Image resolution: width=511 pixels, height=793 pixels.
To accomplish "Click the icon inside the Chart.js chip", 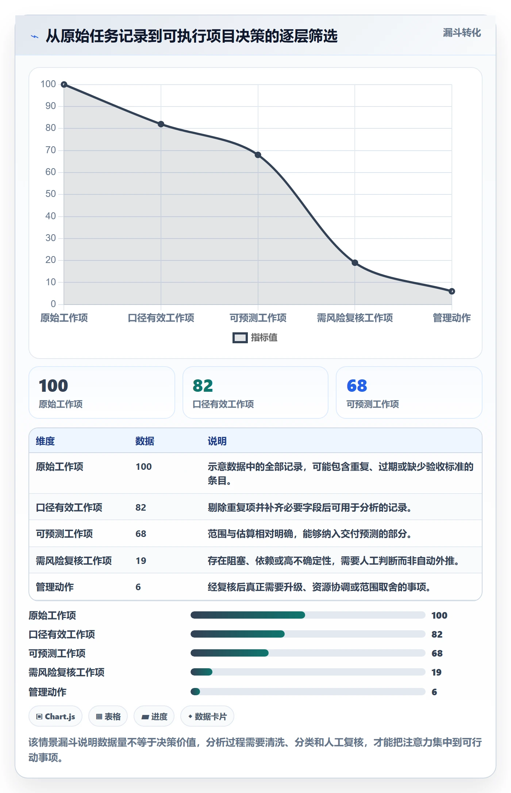I will pos(39,716).
